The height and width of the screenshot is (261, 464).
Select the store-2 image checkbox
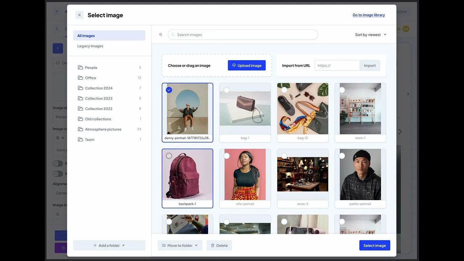284,156
